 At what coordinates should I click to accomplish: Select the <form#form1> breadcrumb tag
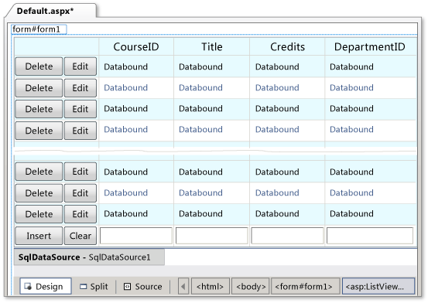(x=305, y=286)
